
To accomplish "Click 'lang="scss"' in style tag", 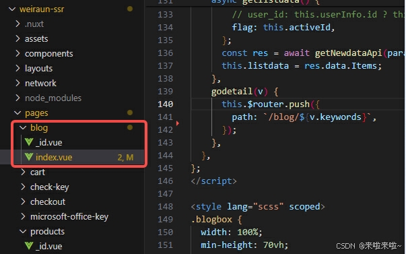I will coord(255,207).
